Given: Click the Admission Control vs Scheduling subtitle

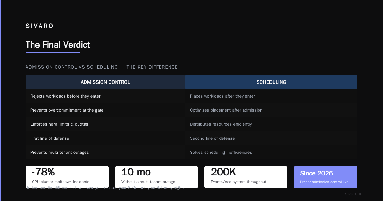Looking at the screenshot, I should [x=101, y=67].
